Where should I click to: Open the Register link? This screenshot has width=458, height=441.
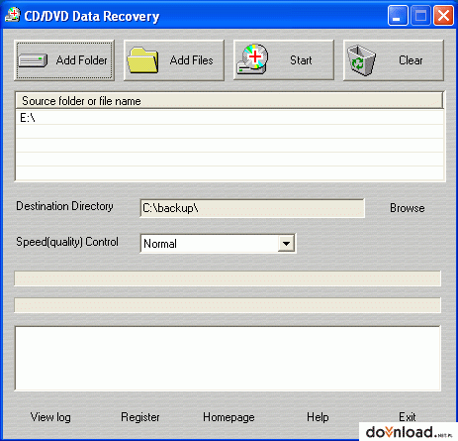(140, 417)
